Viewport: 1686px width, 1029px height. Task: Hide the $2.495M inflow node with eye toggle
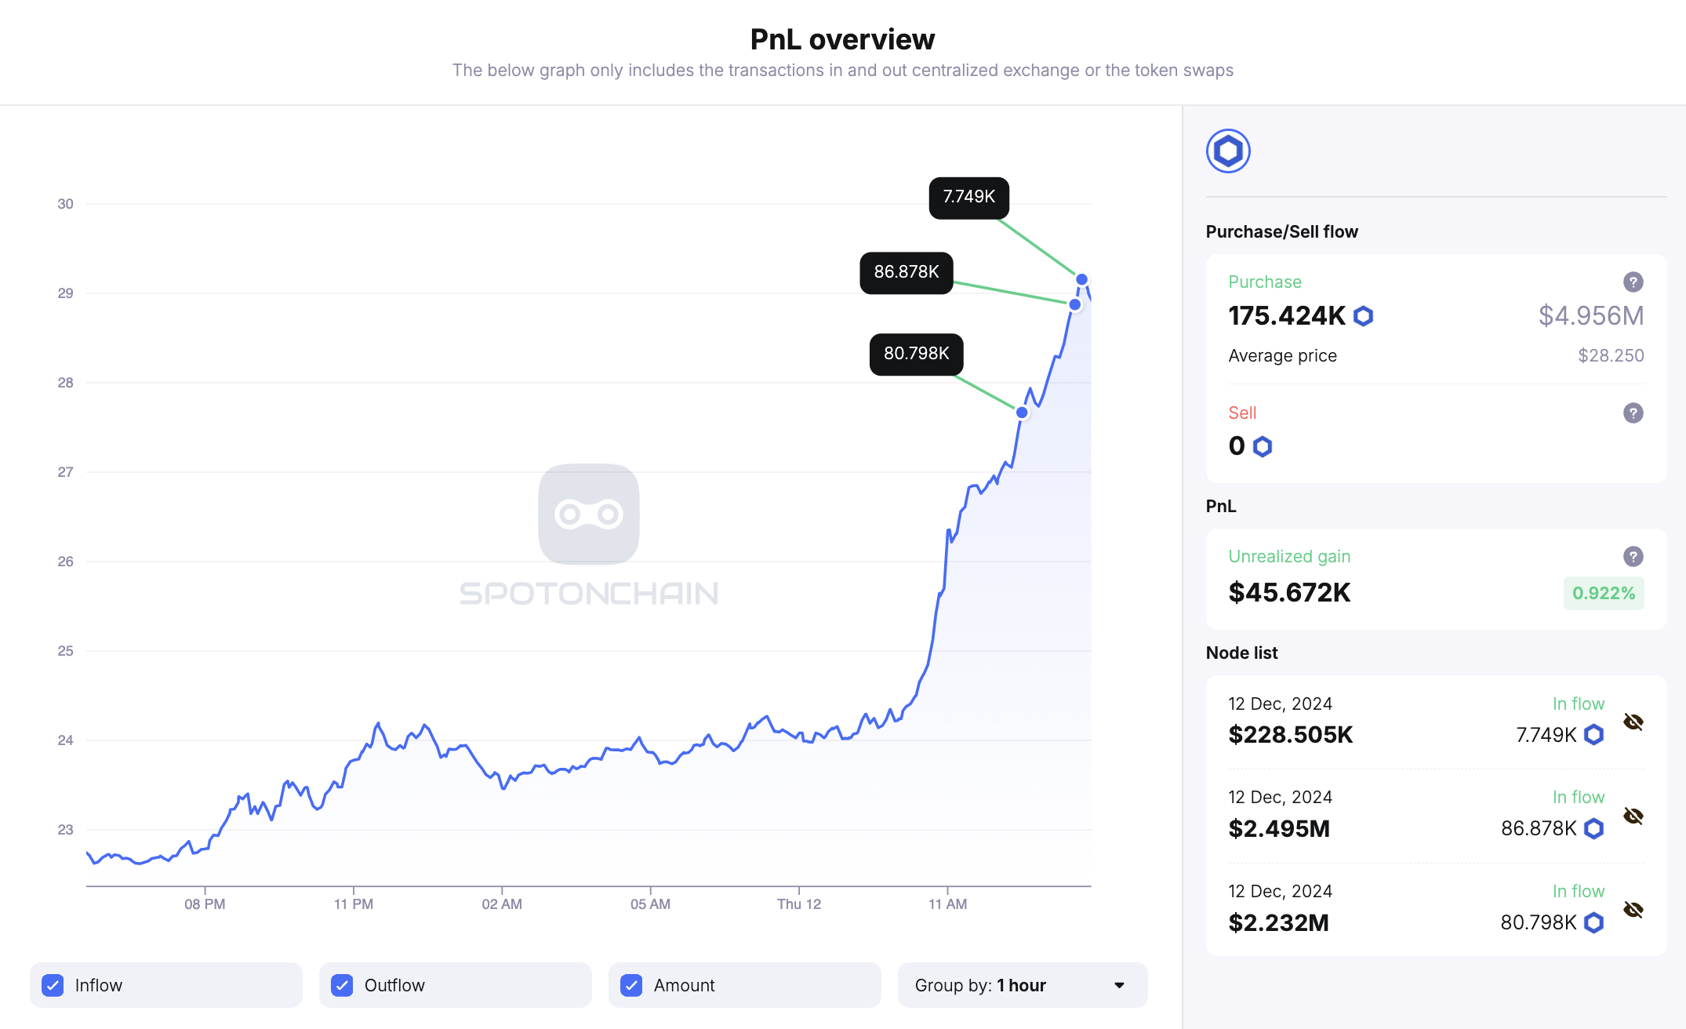tap(1634, 816)
